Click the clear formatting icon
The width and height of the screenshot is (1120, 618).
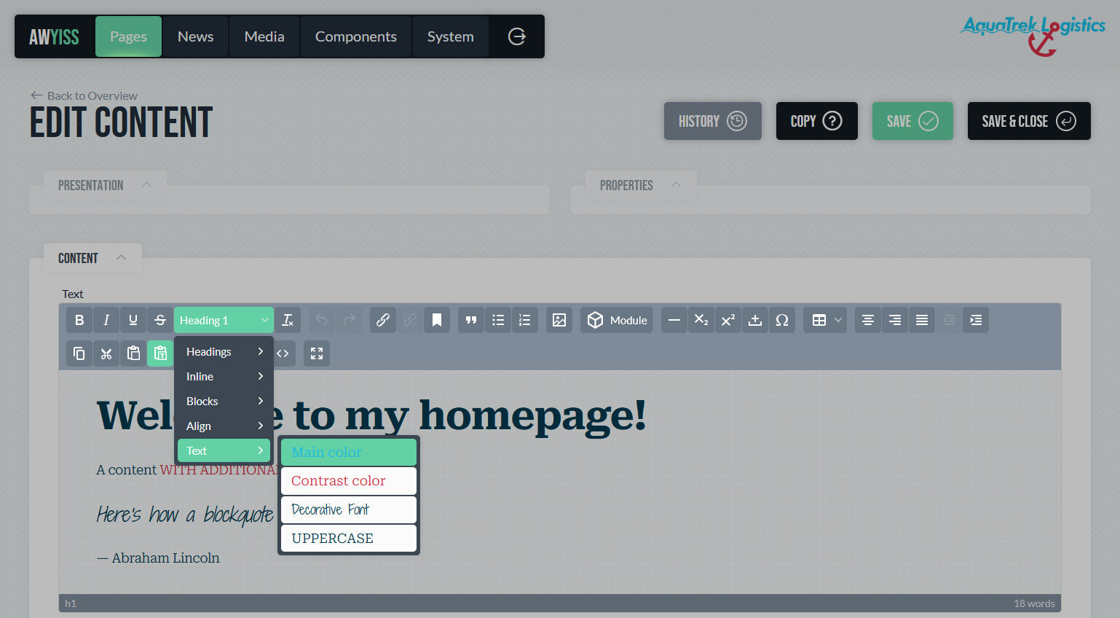(x=288, y=320)
